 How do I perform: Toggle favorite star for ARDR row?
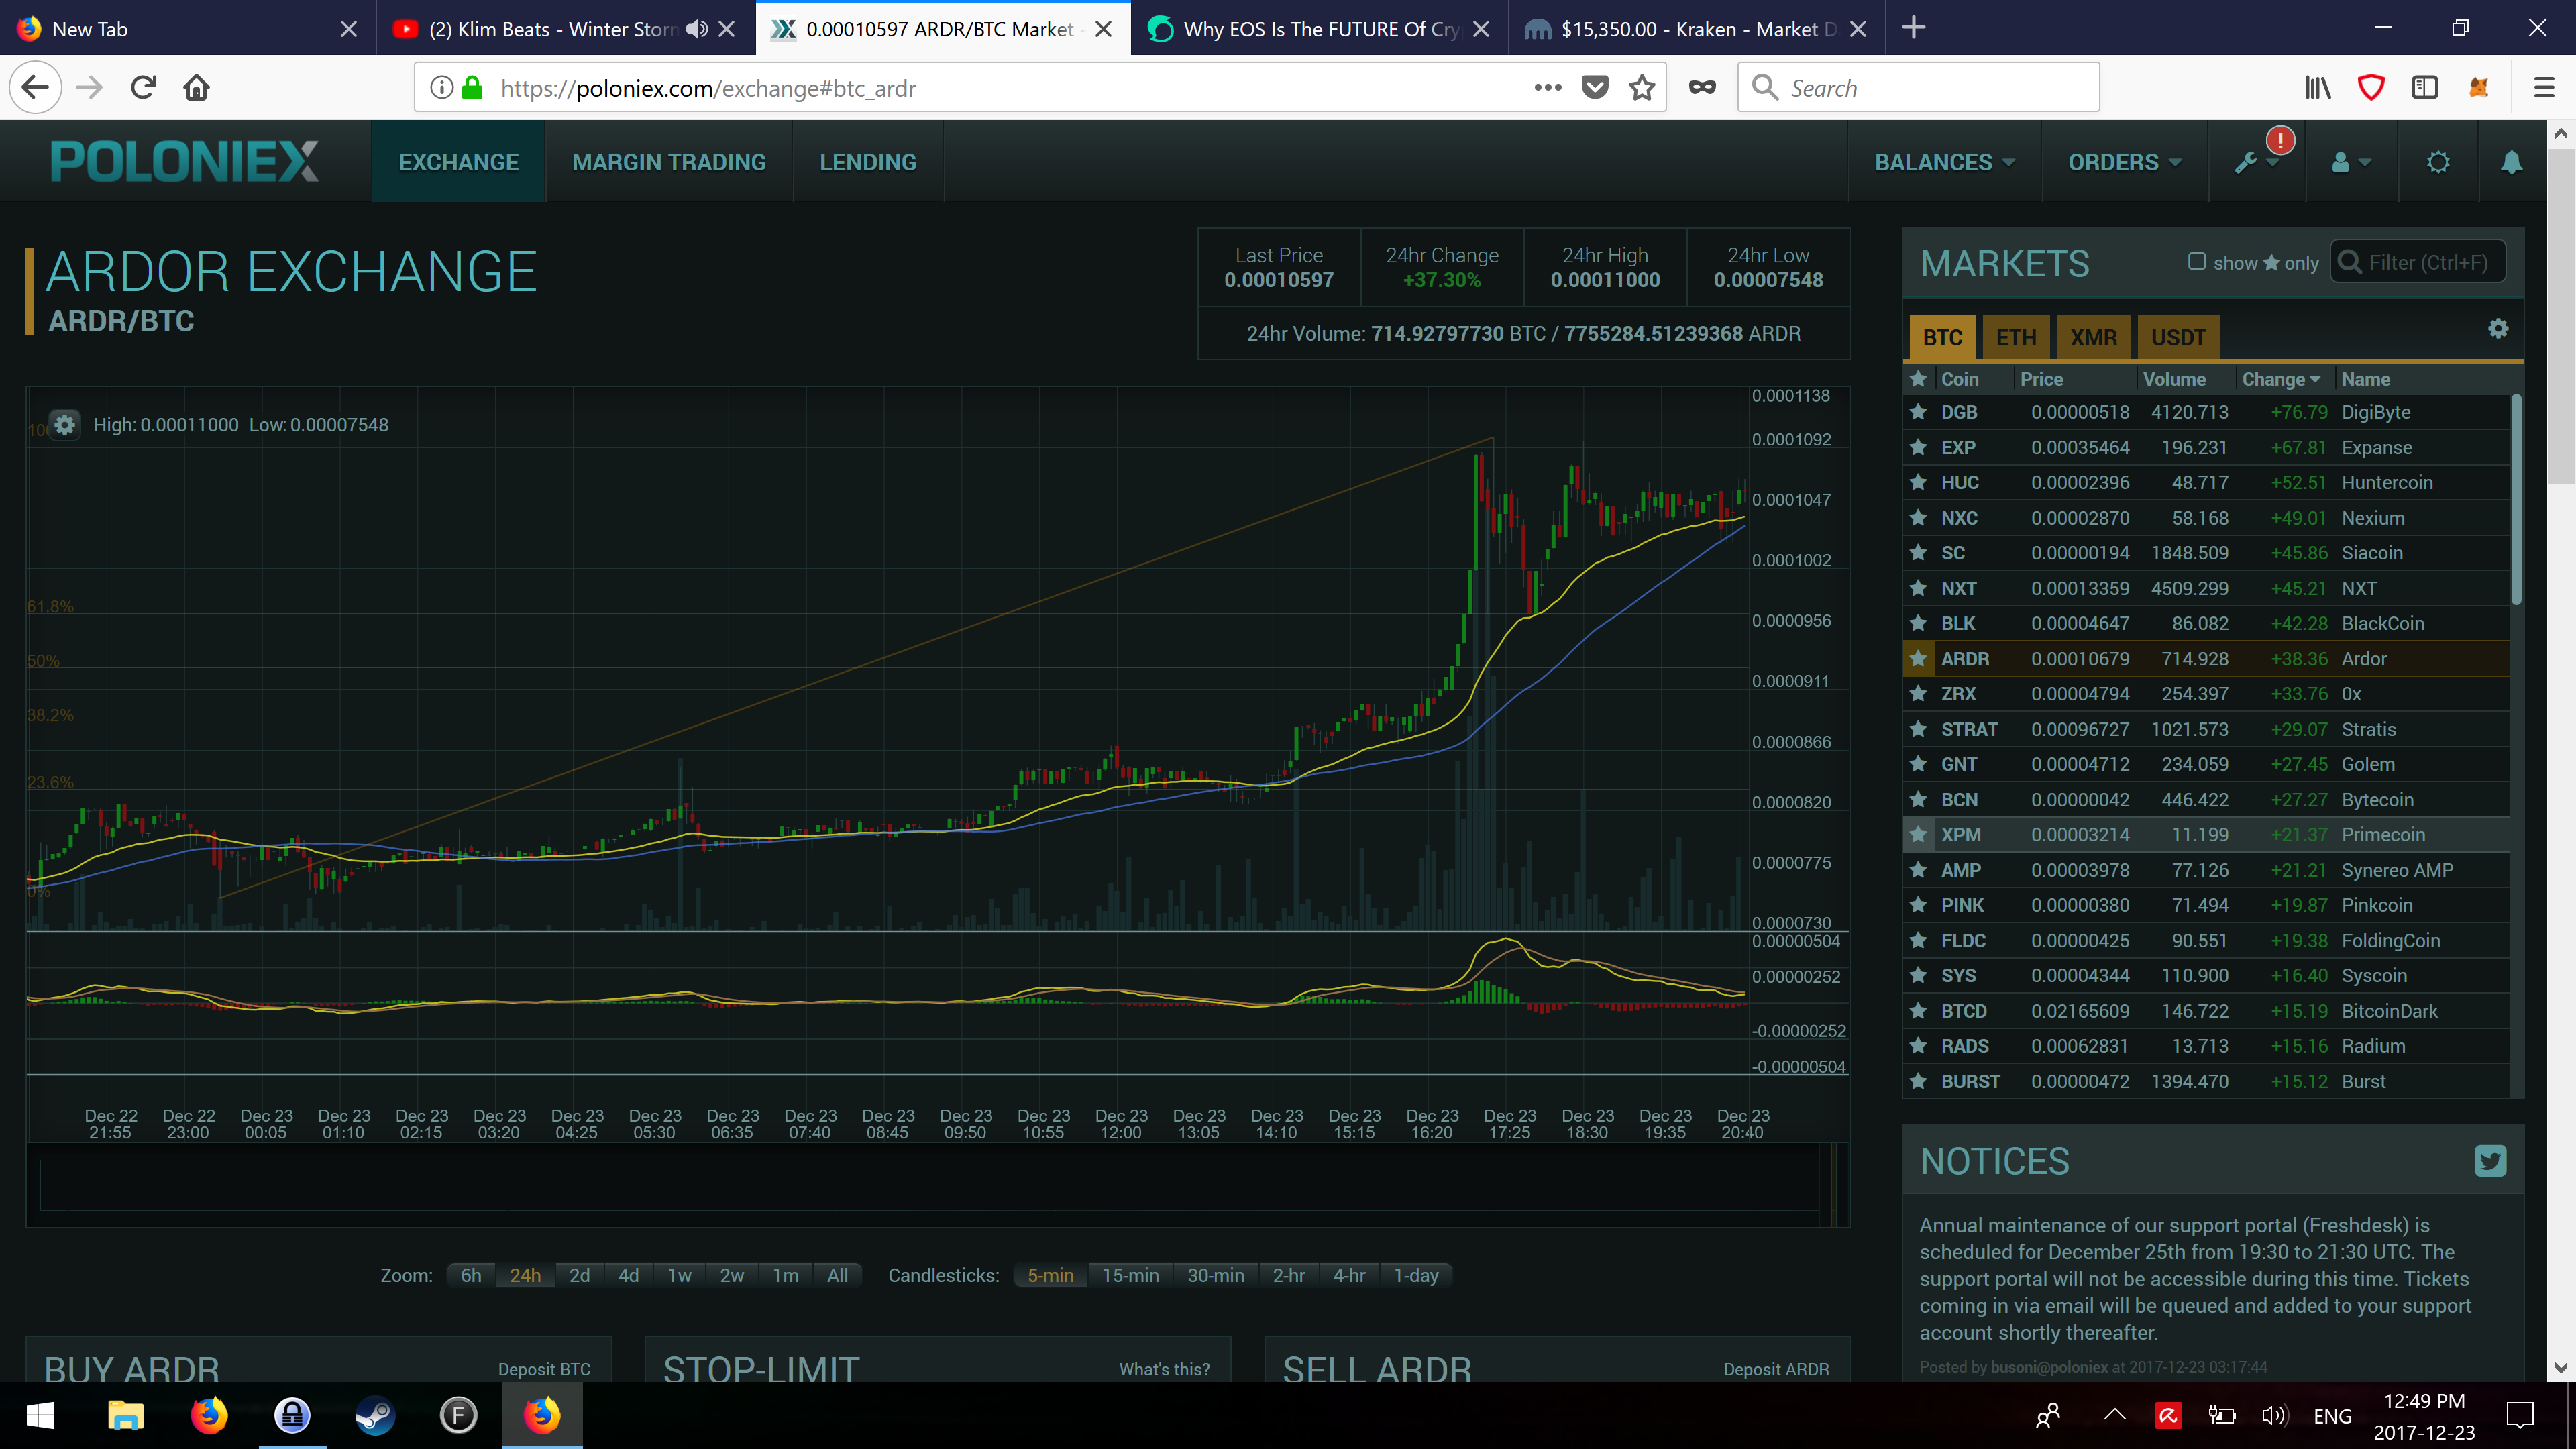point(1918,659)
